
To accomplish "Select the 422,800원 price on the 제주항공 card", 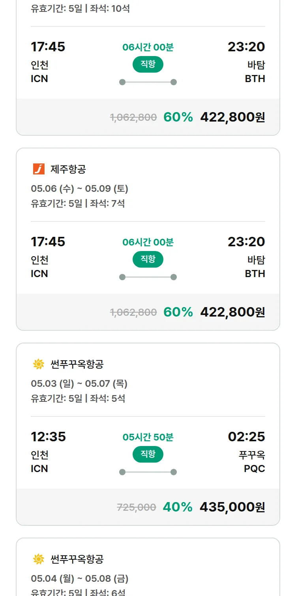I will (232, 312).
